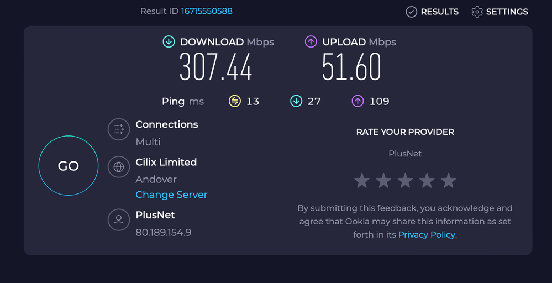Viewport: 552px width, 283px height.
Task: Rate provider one star
Action: (362, 180)
